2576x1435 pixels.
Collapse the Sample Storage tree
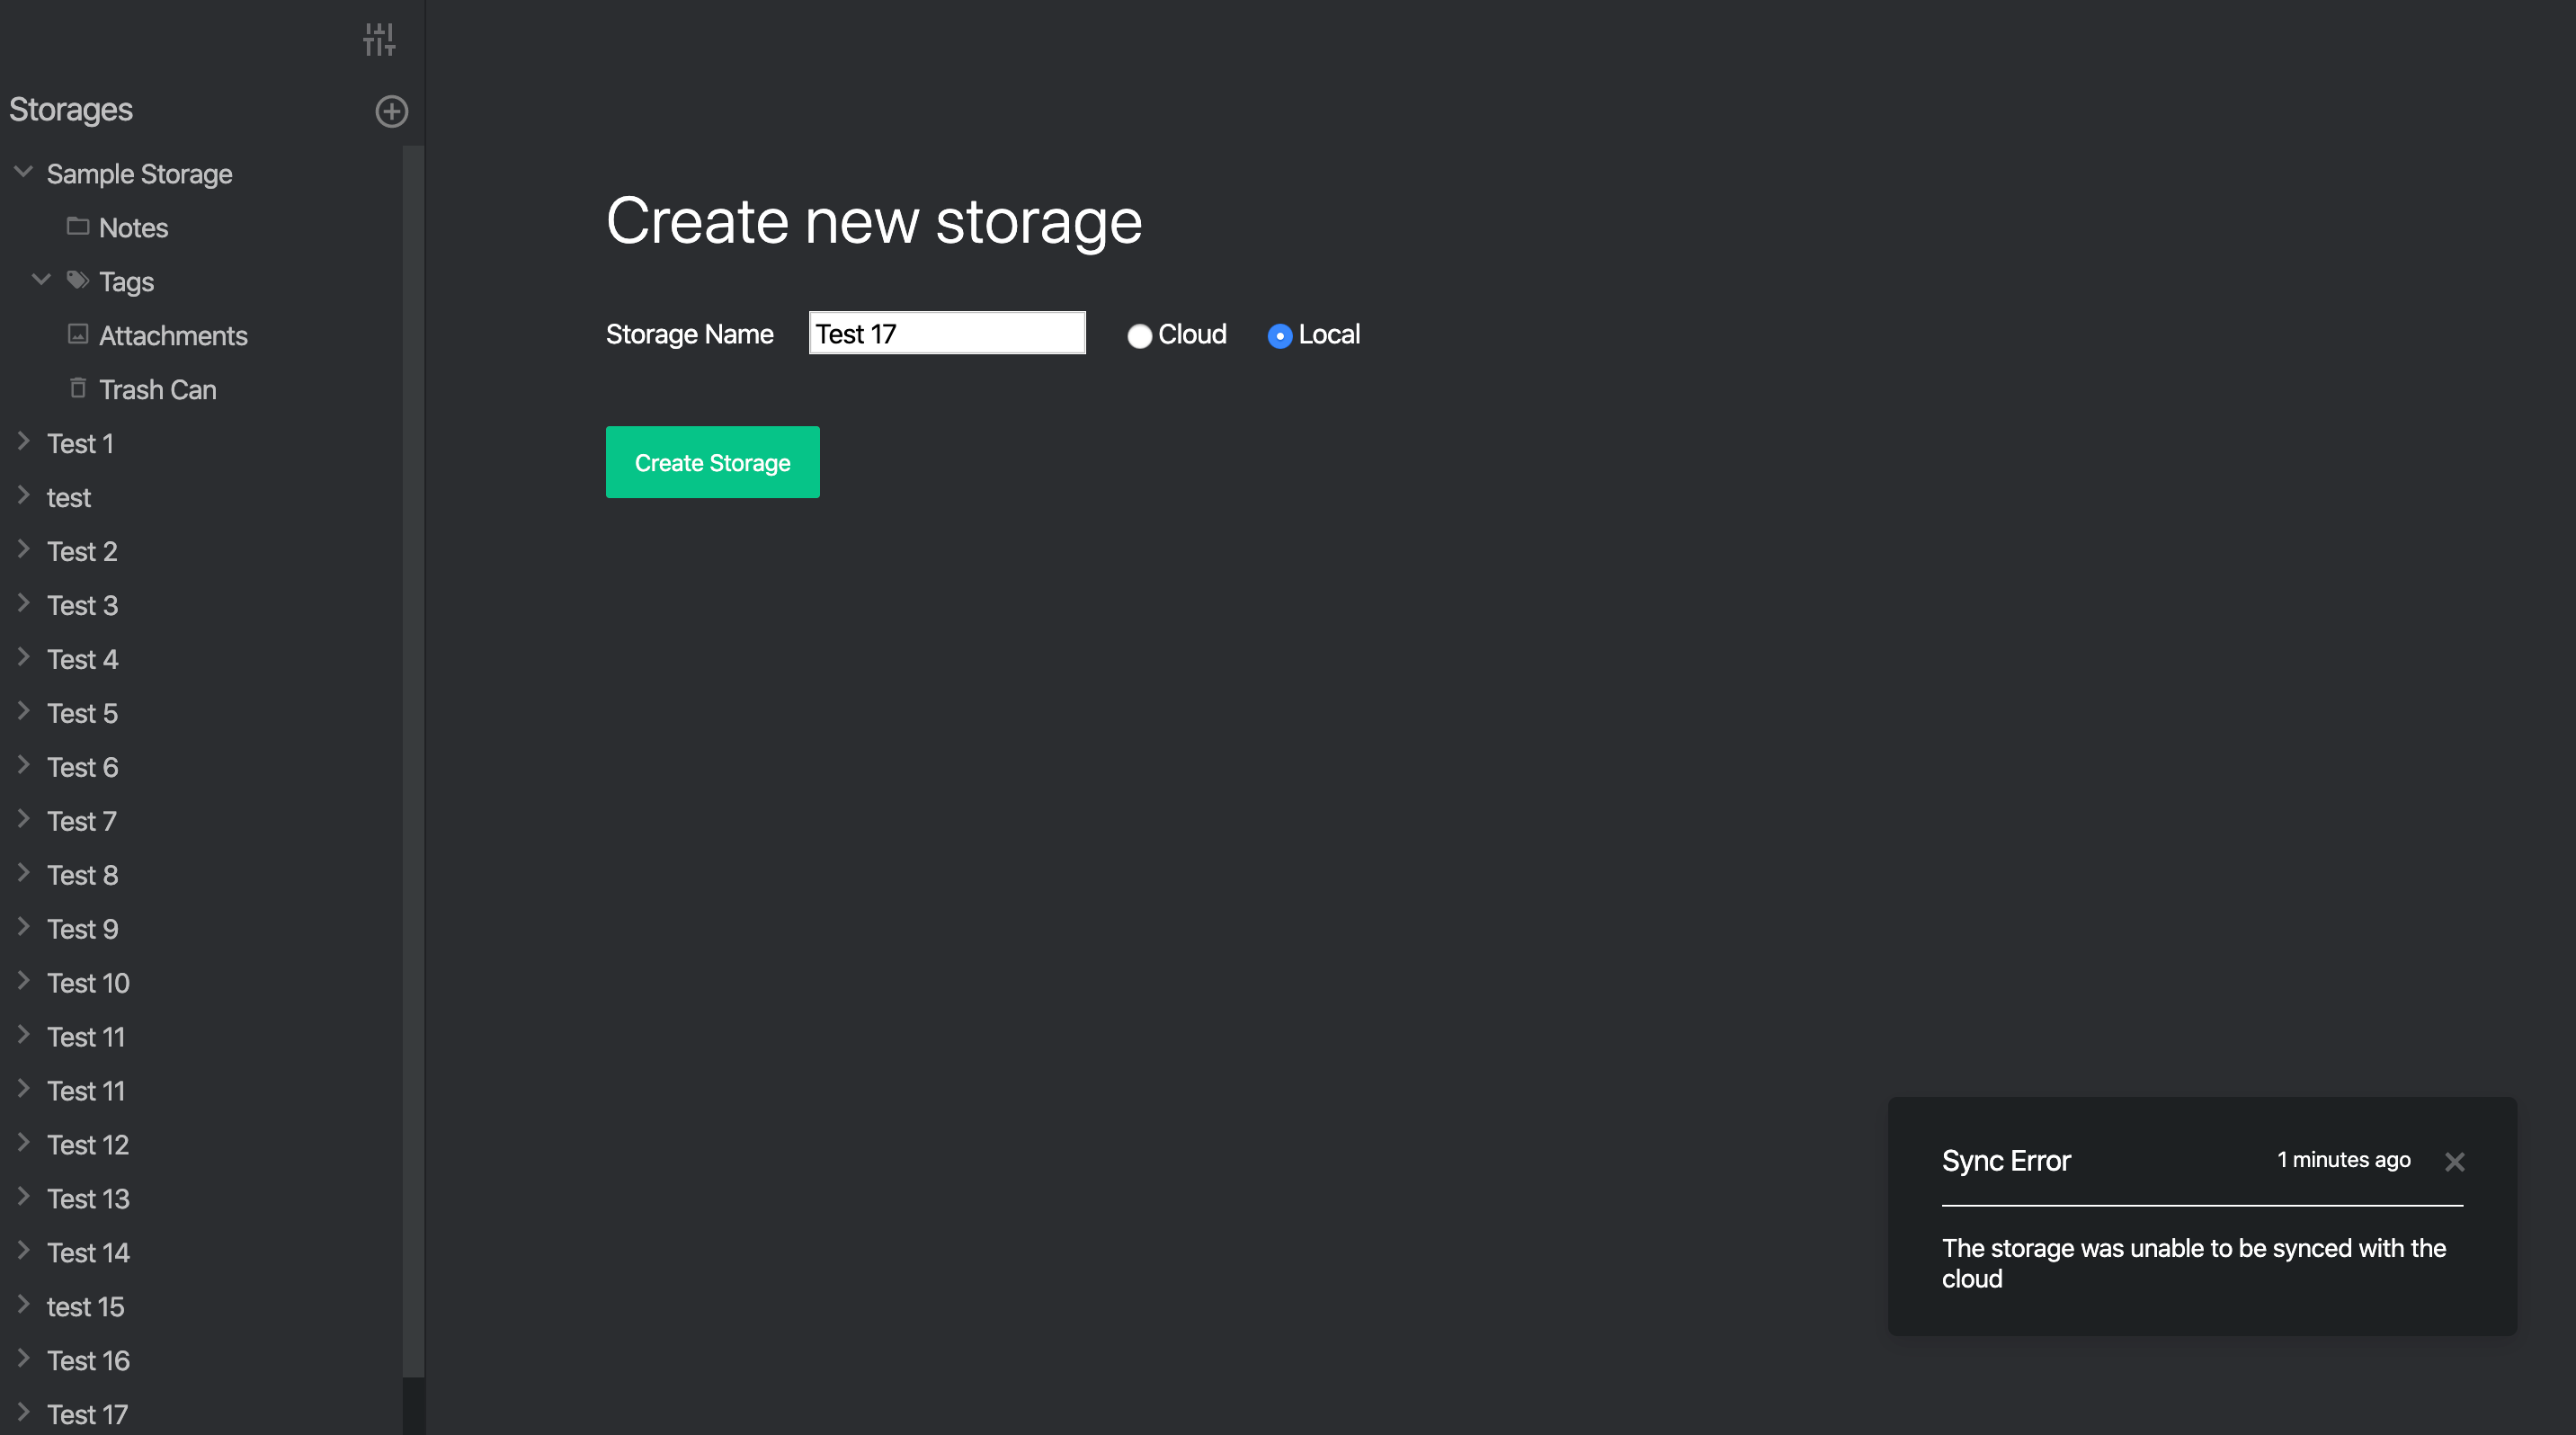(23, 172)
